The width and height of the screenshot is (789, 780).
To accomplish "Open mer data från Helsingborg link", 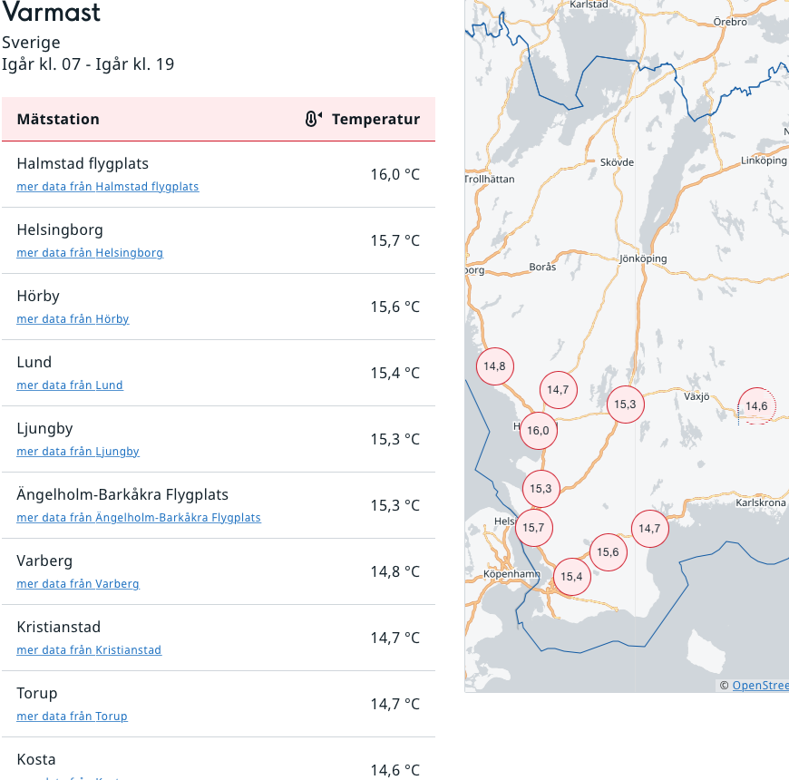I will (90, 253).
